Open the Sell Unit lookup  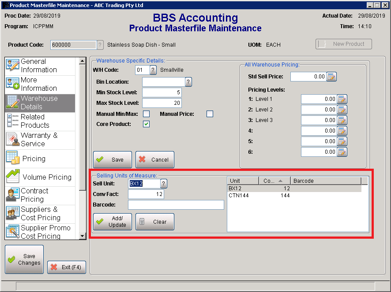163,184
